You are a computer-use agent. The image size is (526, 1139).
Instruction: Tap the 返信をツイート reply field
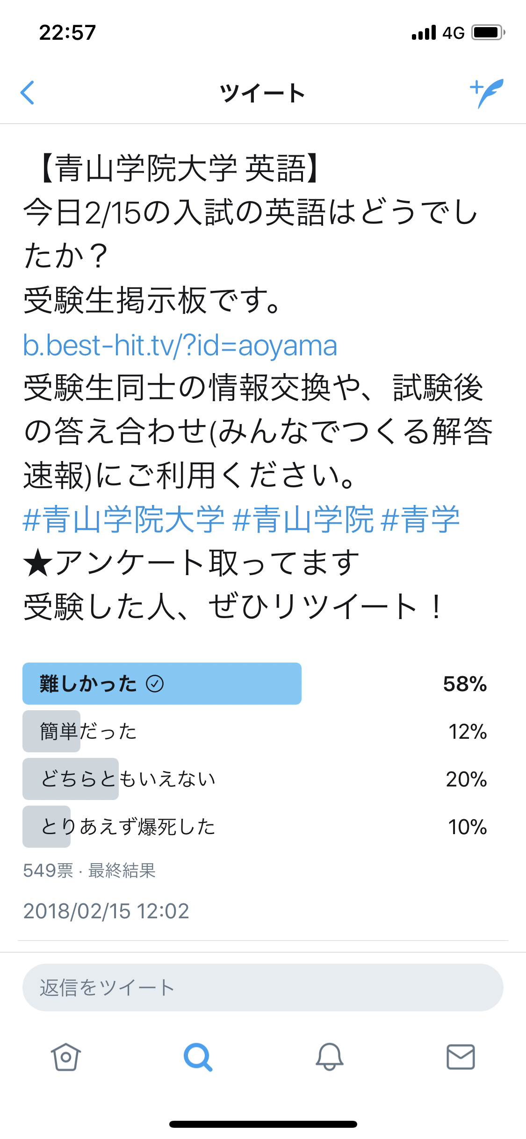click(x=263, y=988)
